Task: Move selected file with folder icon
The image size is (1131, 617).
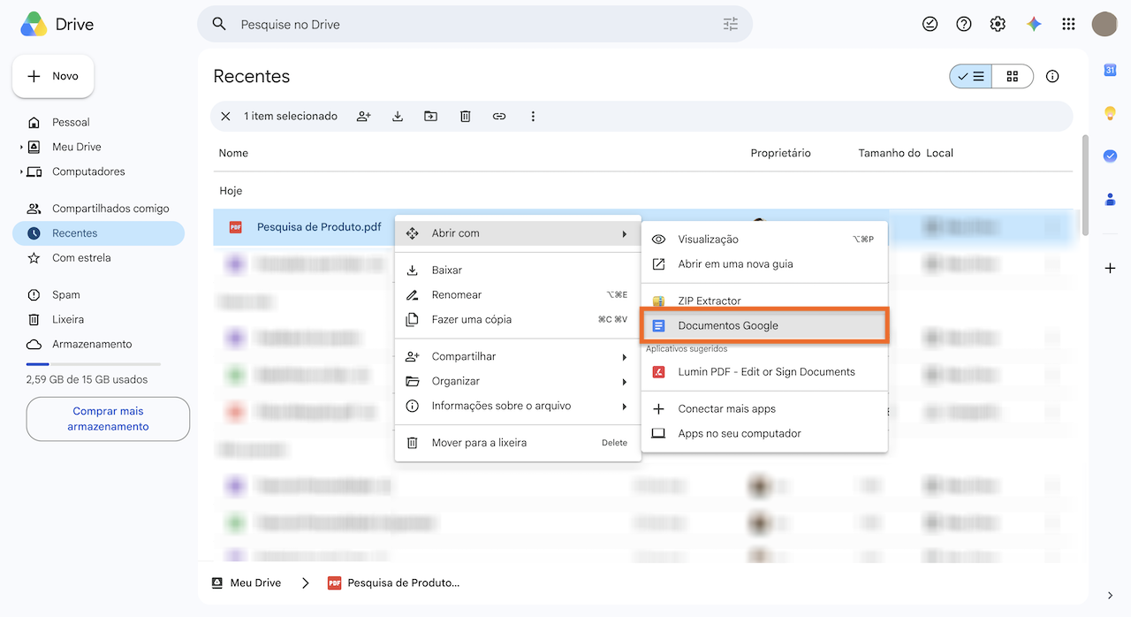Action: pos(430,116)
